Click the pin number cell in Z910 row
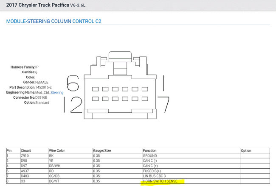Image resolution: width=276 pixels, height=191 pixels. [x=14, y=156]
